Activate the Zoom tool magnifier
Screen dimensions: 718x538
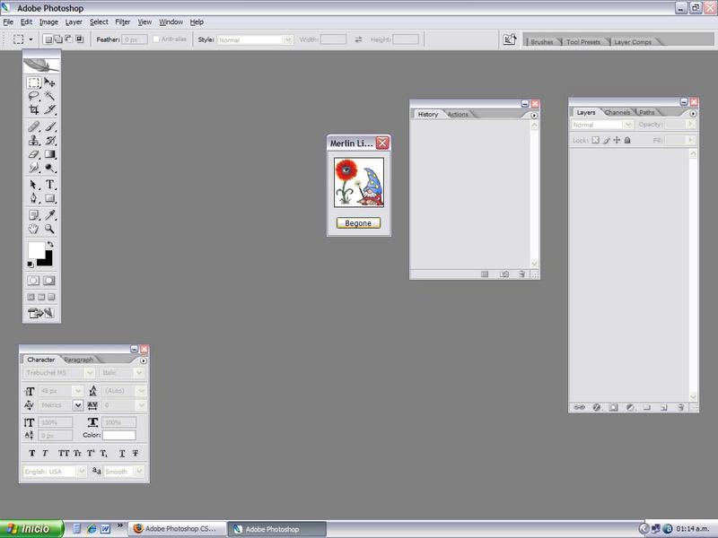tap(50, 229)
